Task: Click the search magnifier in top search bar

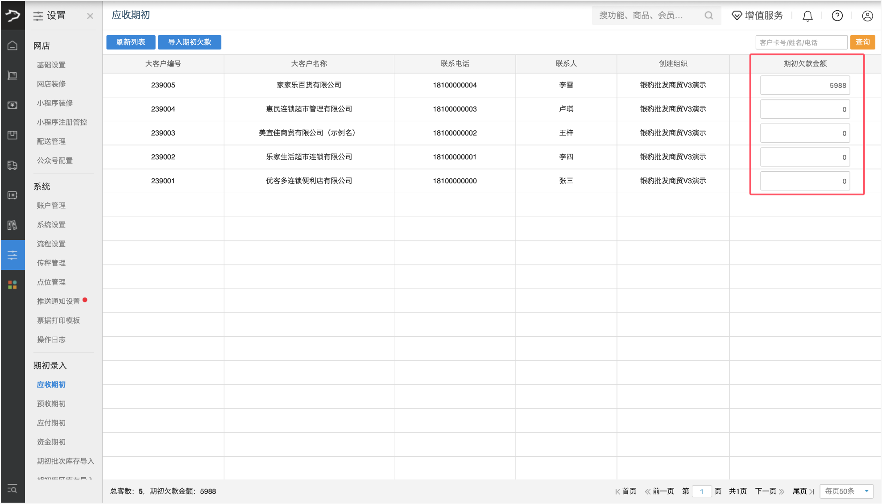Action: (708, 15)
